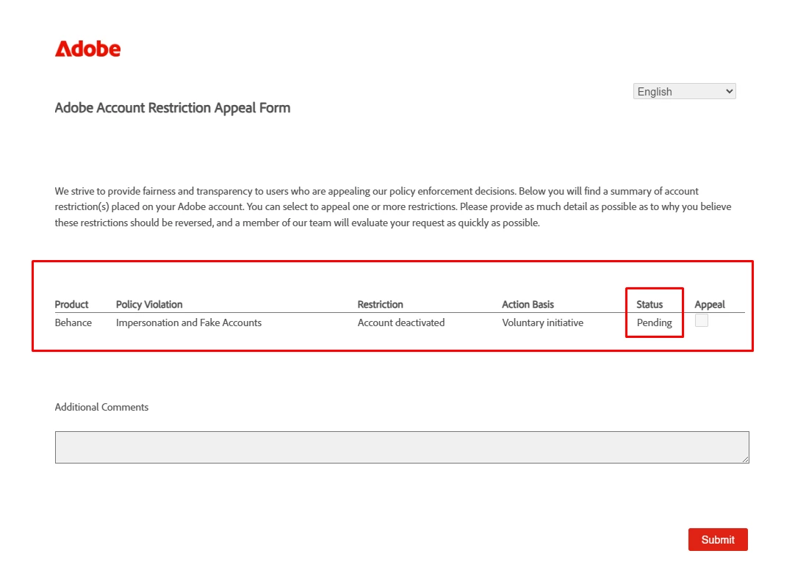The height and width of the screenshot is (584, 806).
Task: Check the Appeal checkbox for Behance
Action: pyautogui.click(x=701, y=321)
